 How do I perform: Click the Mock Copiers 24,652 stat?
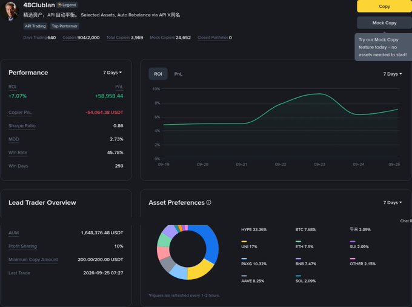pos(170,38)
